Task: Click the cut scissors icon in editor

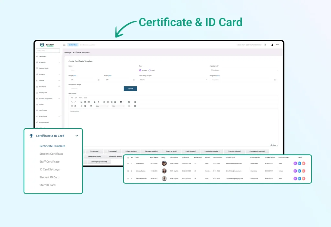Action: (x=81, y=102)
